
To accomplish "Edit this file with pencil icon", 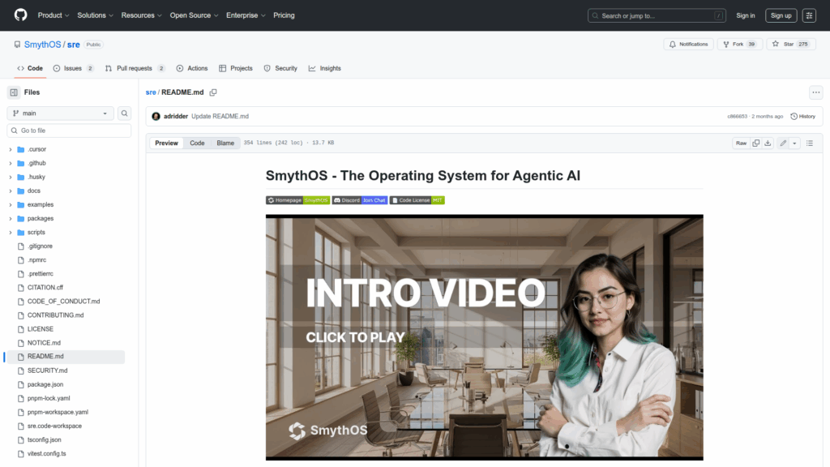I will [783, 143].
